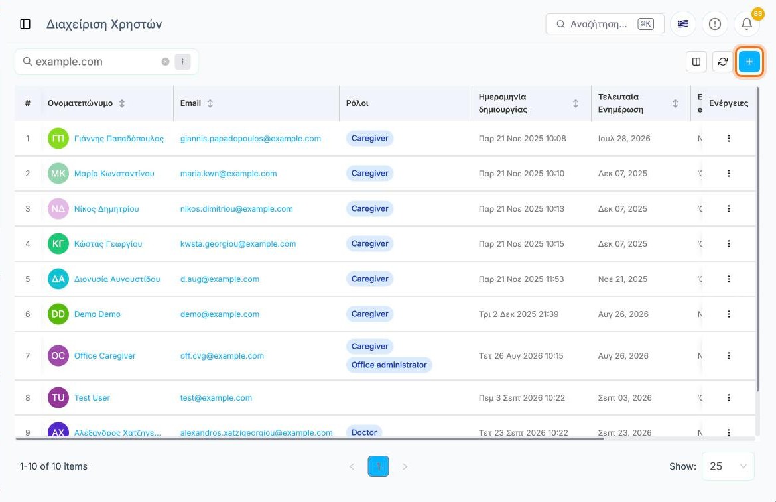Open actions menu for Test User
The width and height of the screenshot is (776, 502).
tap(728, 398)
